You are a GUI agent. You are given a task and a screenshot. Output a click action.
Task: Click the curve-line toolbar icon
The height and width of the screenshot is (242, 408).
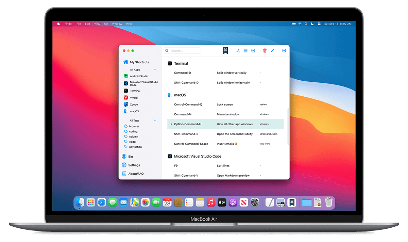coord(238,51)
